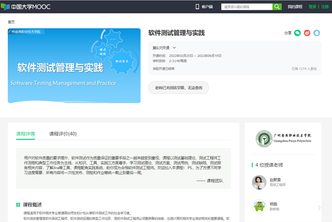The width and height of the screenshot is (332, 222).
Task: Click the 4 位授课老师 heading
Action: [269, 165]
